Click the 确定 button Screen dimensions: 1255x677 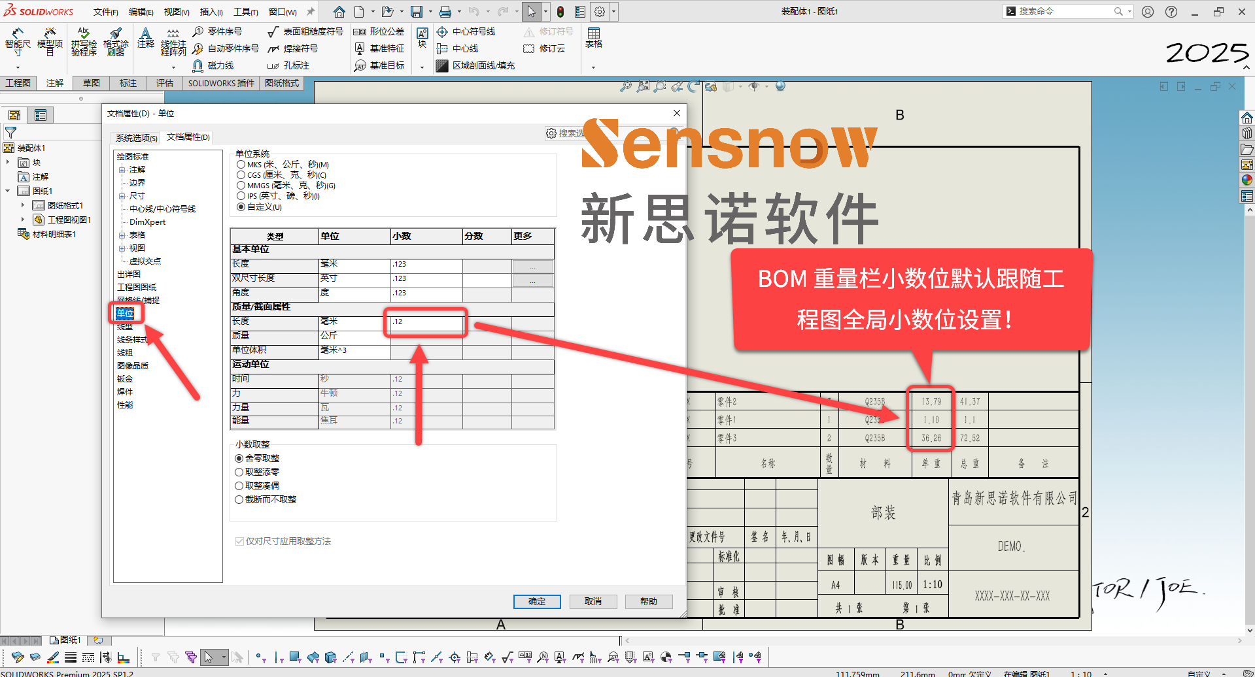[536, 601]
